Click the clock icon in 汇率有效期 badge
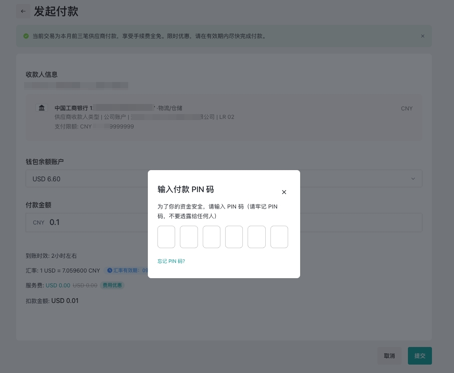The image size is (454, 373). [x=109, y=271]
